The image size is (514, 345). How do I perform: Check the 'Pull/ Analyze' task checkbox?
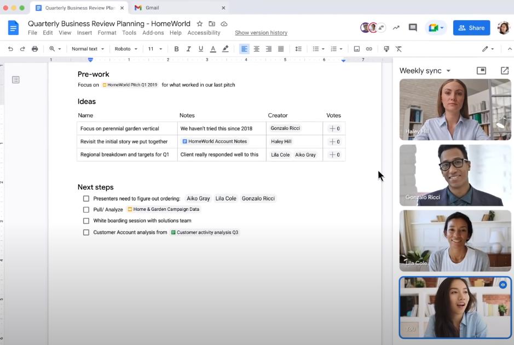point(86,210)
